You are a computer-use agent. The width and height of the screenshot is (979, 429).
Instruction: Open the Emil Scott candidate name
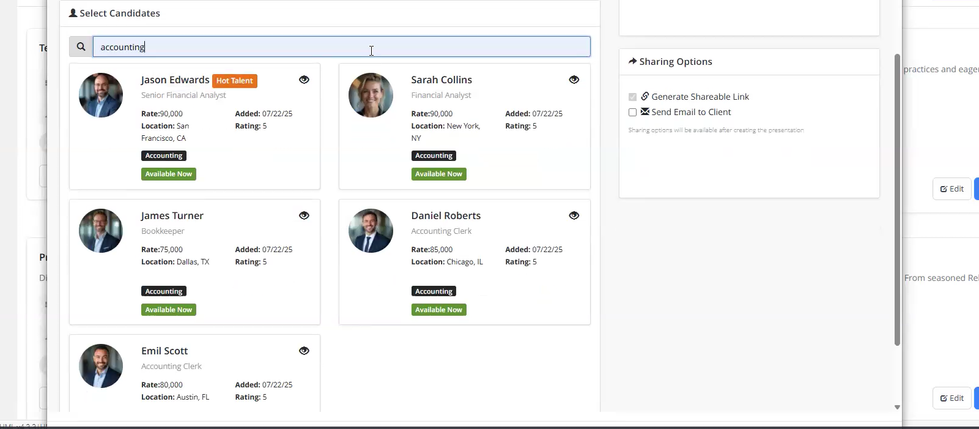(164, 351)
